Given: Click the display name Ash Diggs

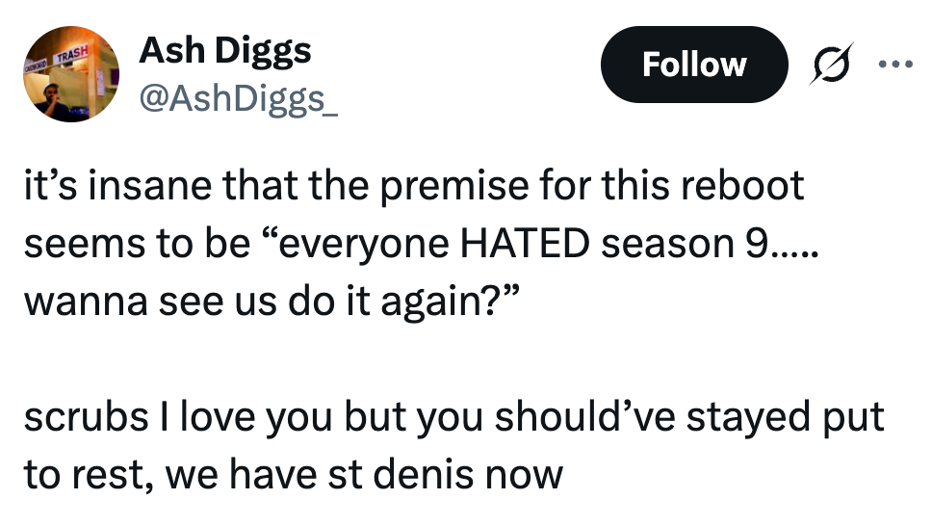Looking at the screenshot, I should [224, 50].
